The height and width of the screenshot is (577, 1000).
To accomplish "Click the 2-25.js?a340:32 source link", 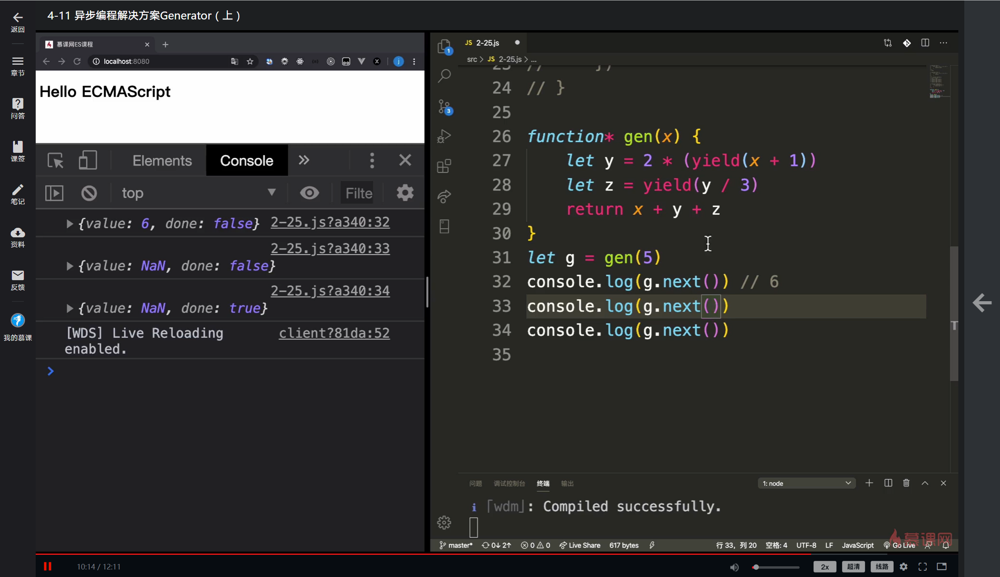I will pos(330,222).
